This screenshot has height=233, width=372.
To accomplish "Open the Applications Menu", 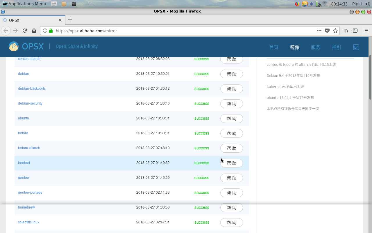I will pyautogui.click(x=24, y=4).
